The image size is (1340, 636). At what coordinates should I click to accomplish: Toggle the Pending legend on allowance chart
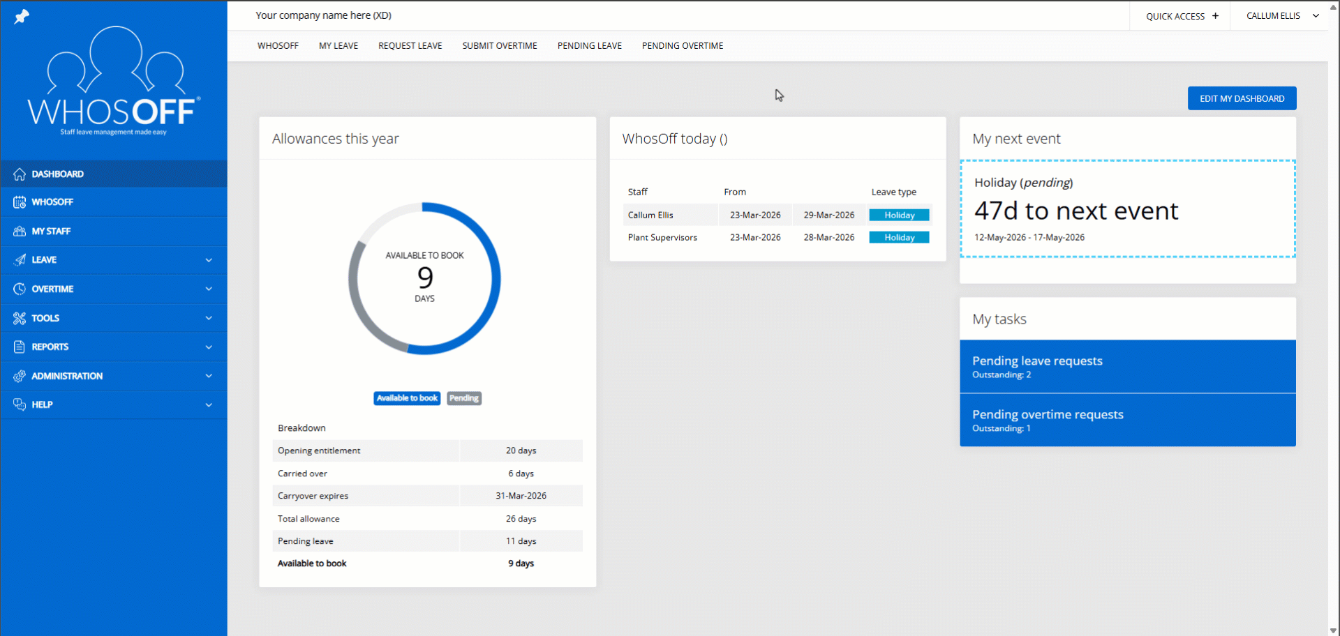464,398
